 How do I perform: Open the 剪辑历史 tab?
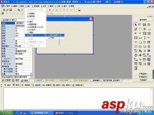(x=78, y=85)
